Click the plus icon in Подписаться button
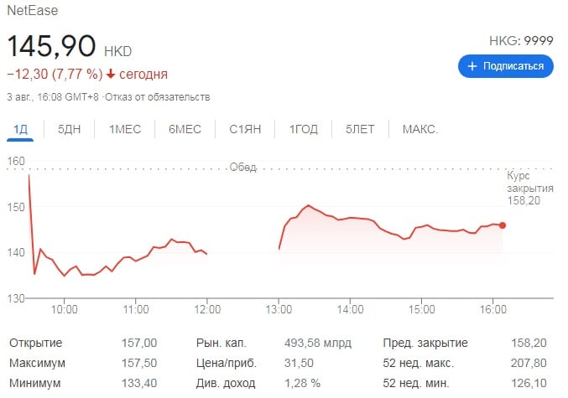This screenshot has height=398, width=568. (472, 65)
